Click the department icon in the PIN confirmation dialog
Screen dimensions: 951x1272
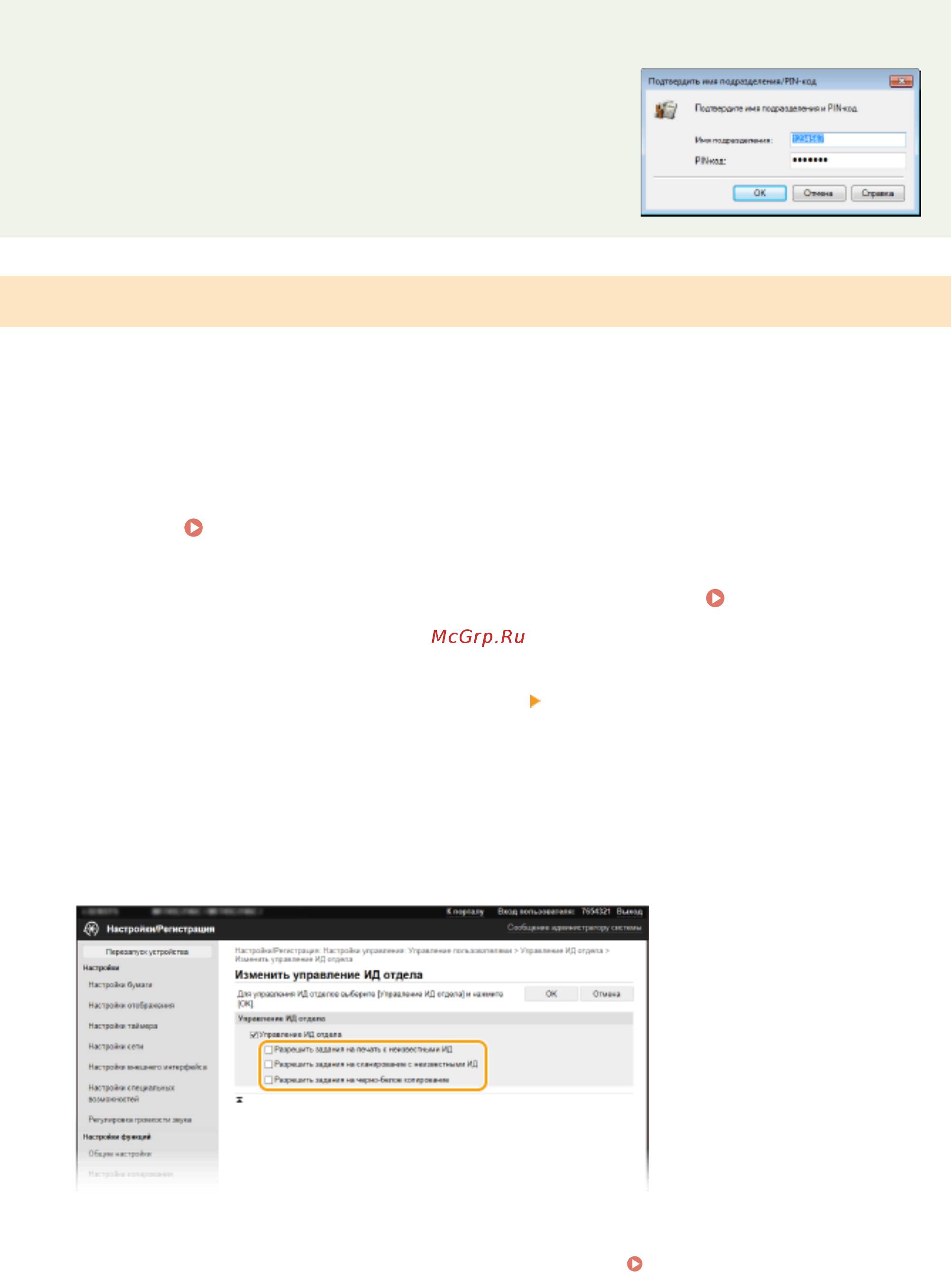666,109
